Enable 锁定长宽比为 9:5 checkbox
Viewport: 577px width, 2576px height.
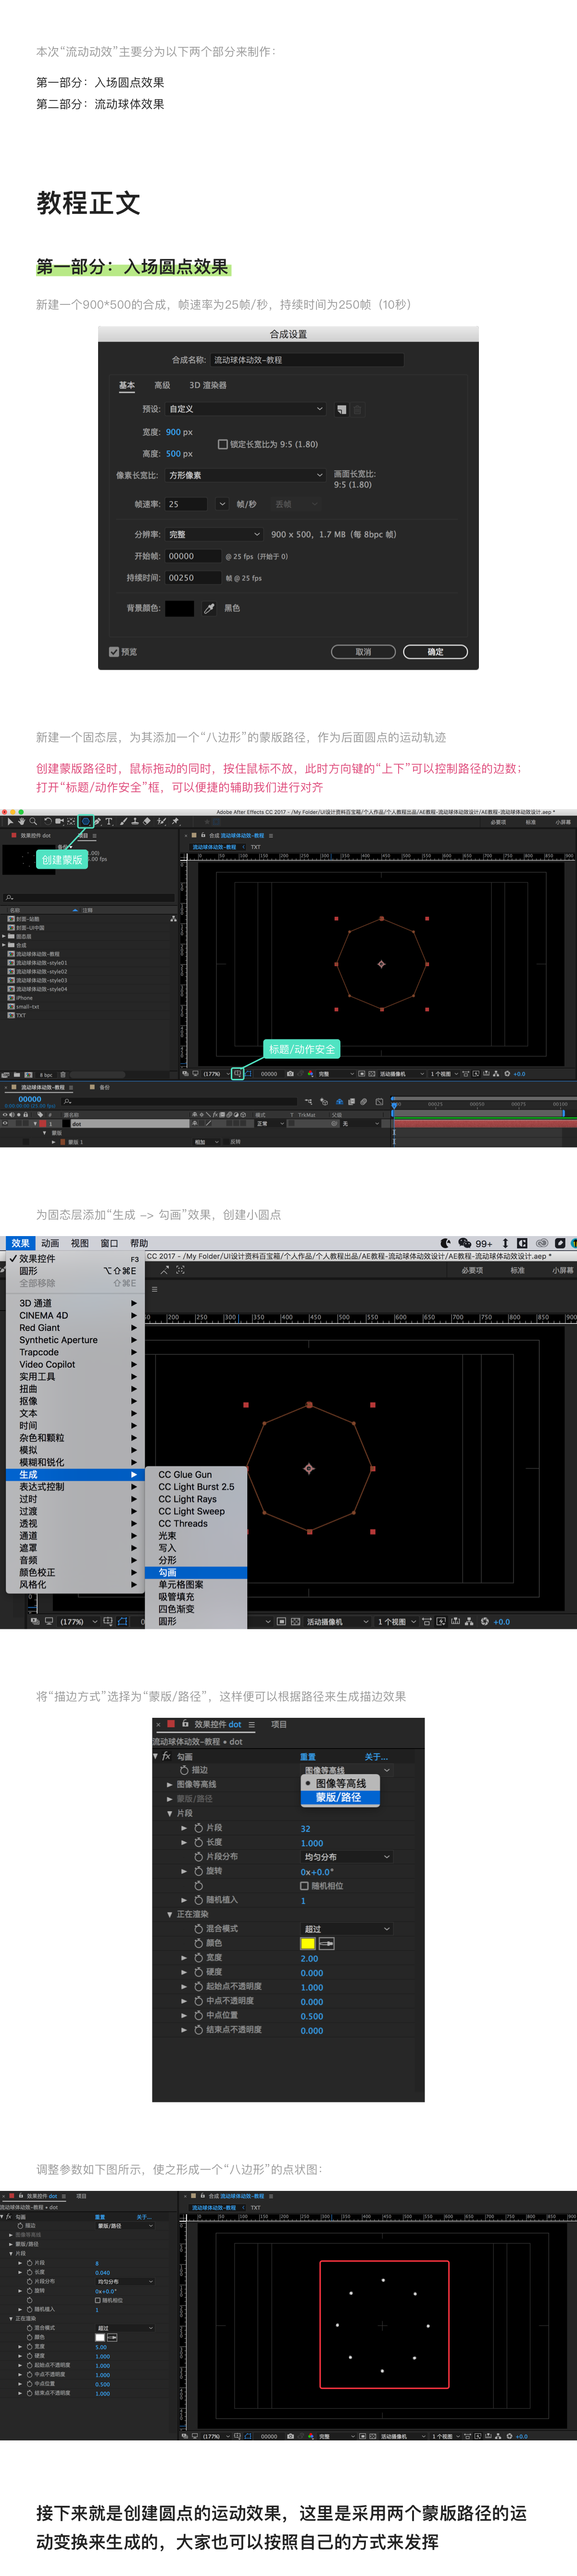[x=223, y=444]
